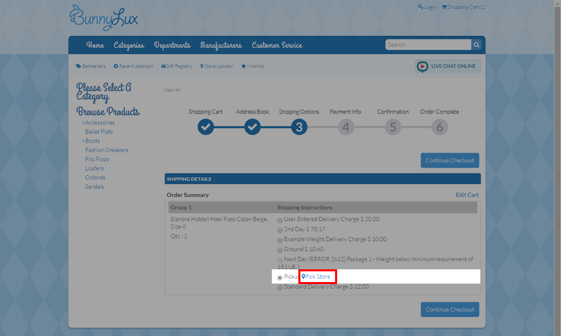
Task: Open the Departments menu
Action: 172,45
